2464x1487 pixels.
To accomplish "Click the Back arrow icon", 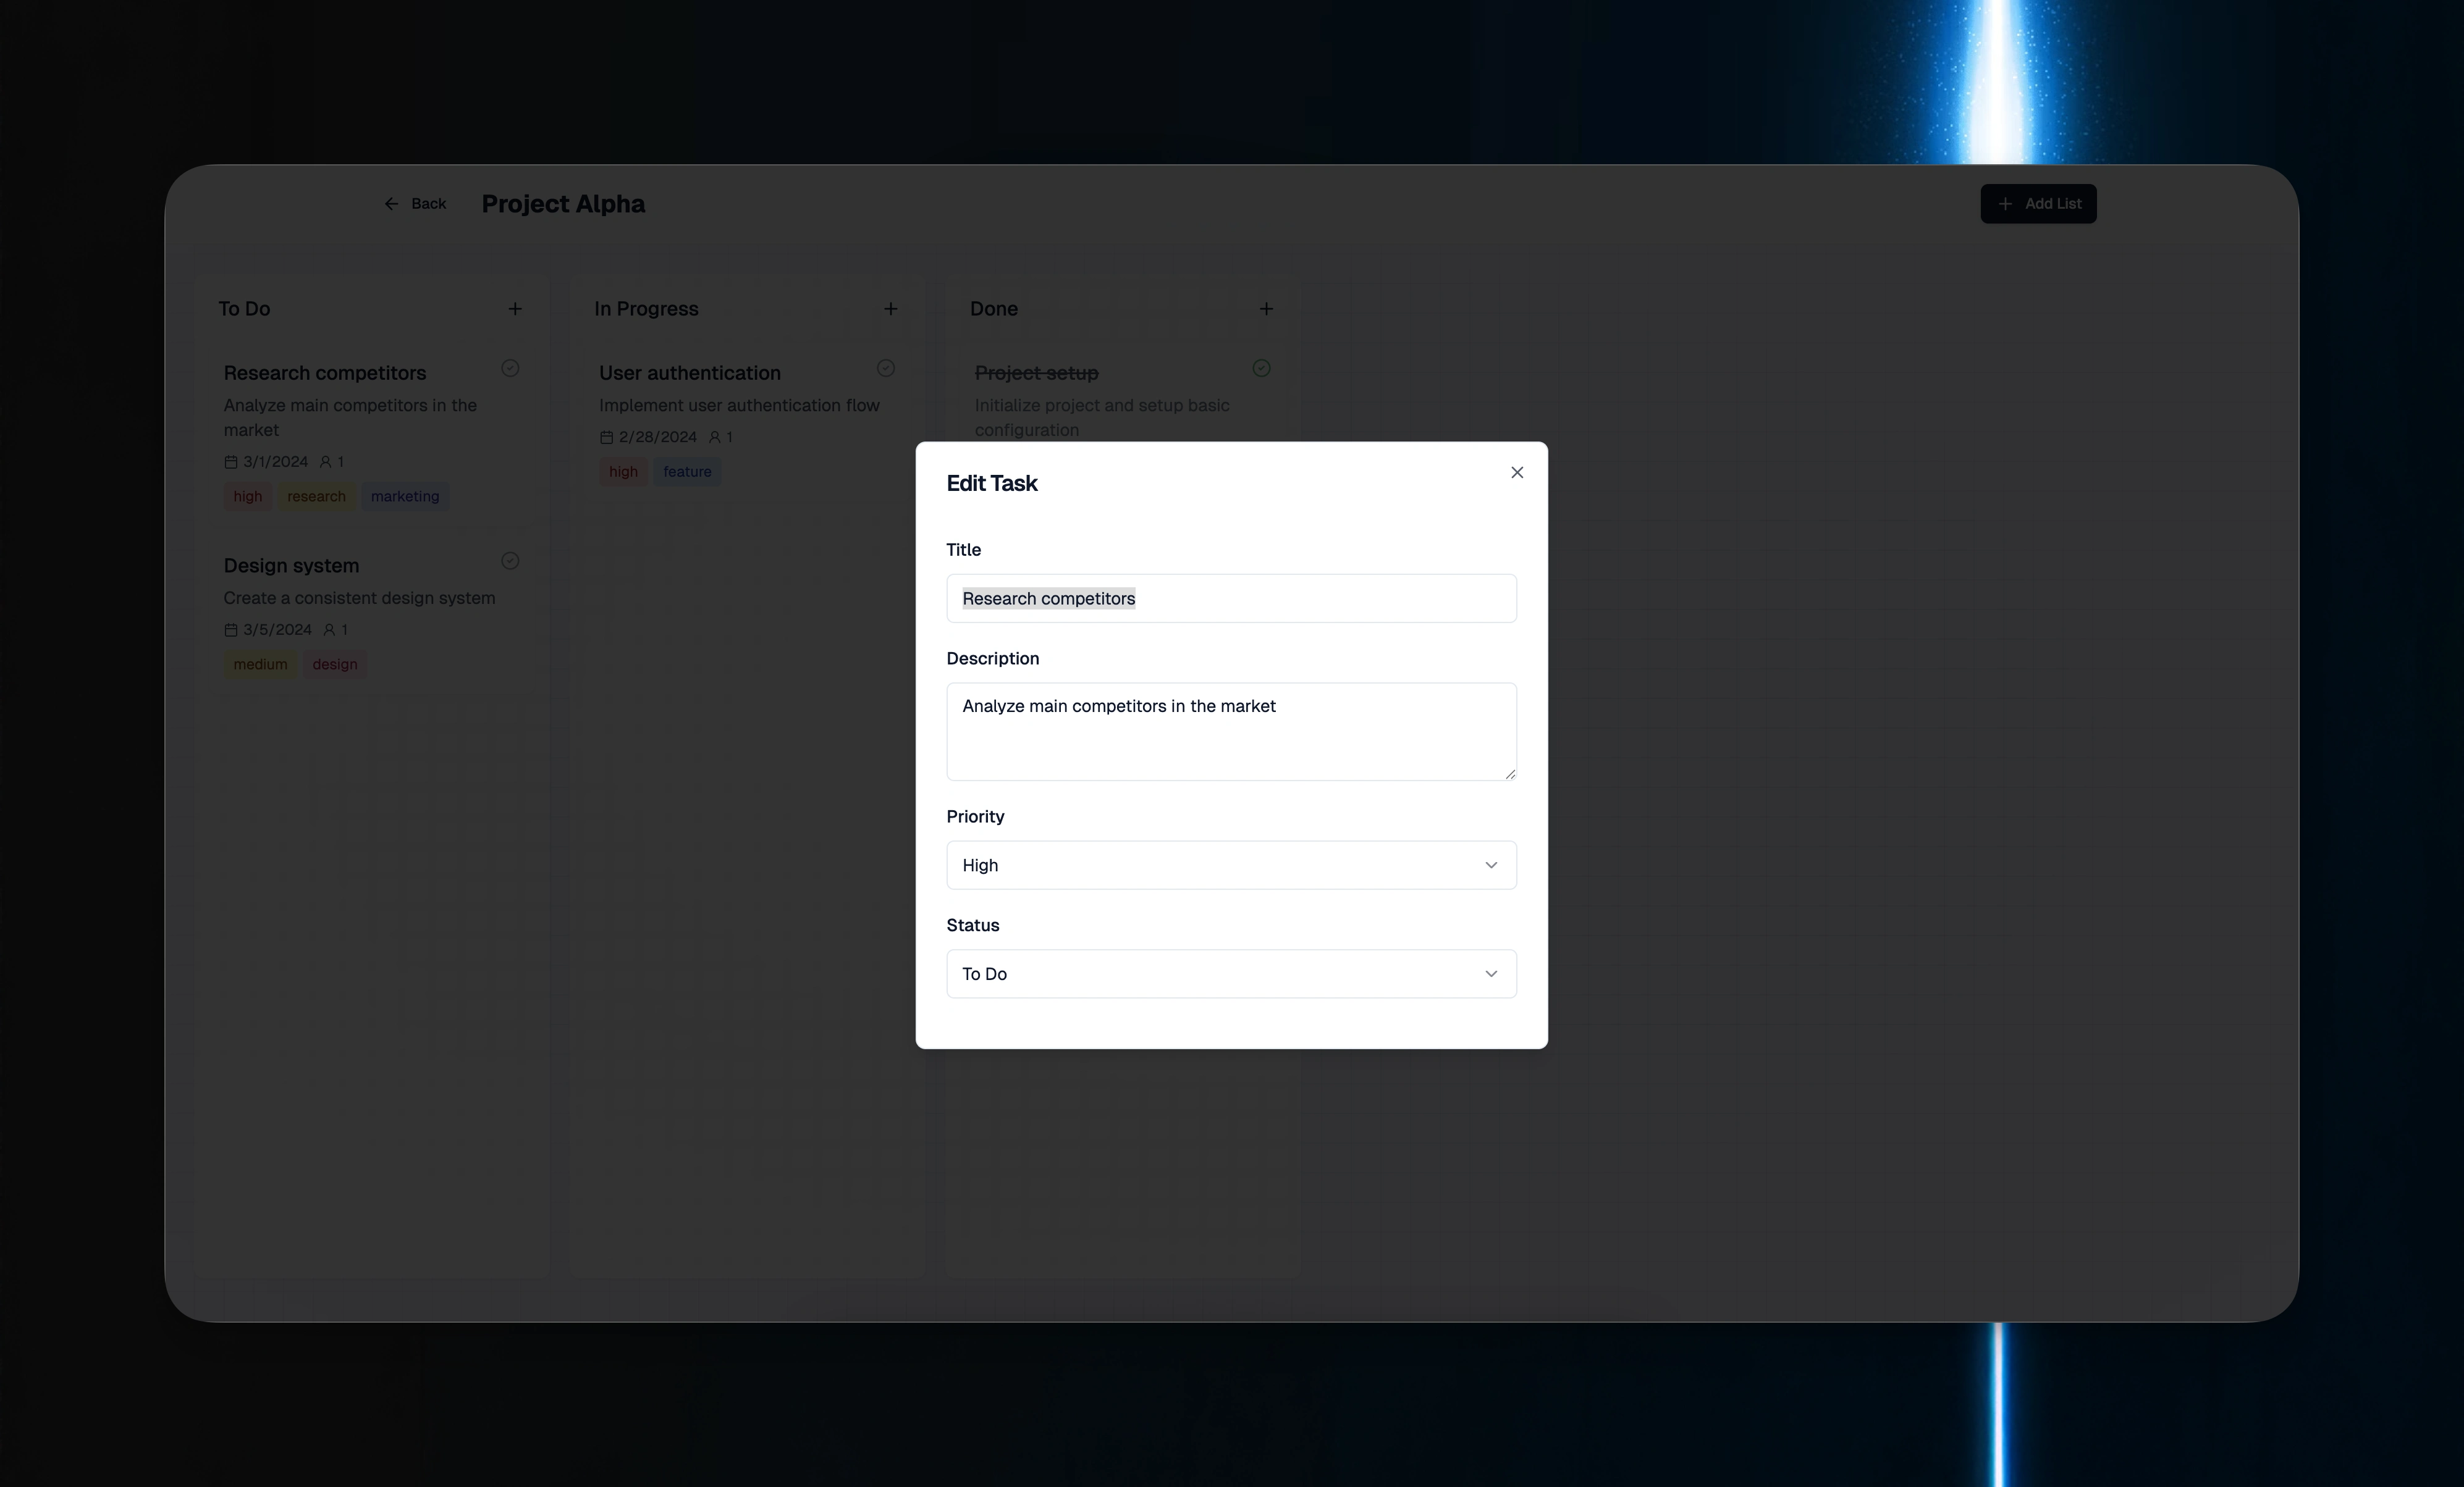I will click(391, 204).
